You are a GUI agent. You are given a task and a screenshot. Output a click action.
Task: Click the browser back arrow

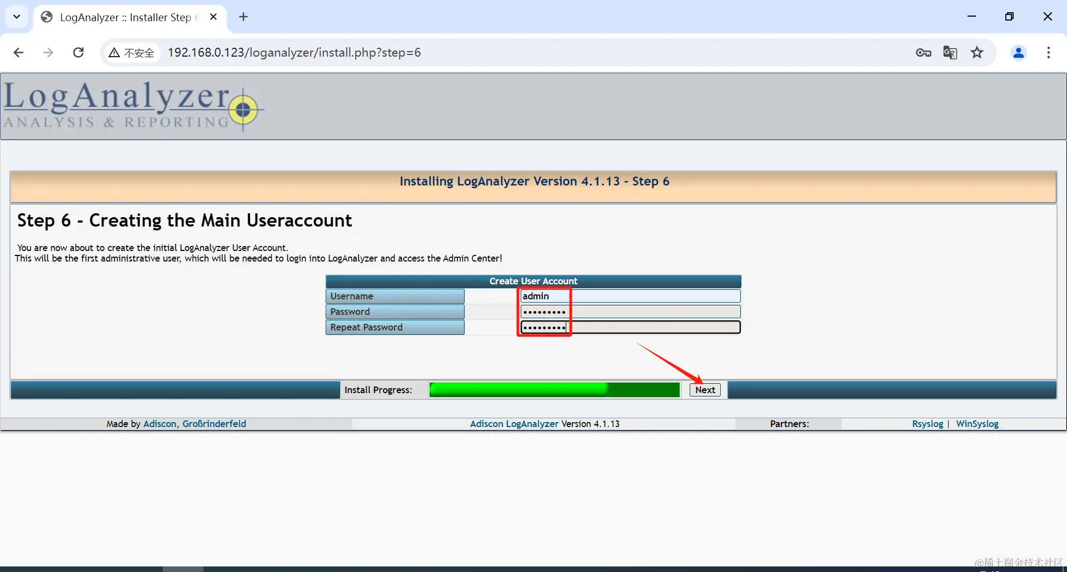coord(18,53)
